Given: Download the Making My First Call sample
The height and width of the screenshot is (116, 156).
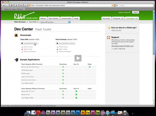Looking at the screenshot, I should (63, 91).
